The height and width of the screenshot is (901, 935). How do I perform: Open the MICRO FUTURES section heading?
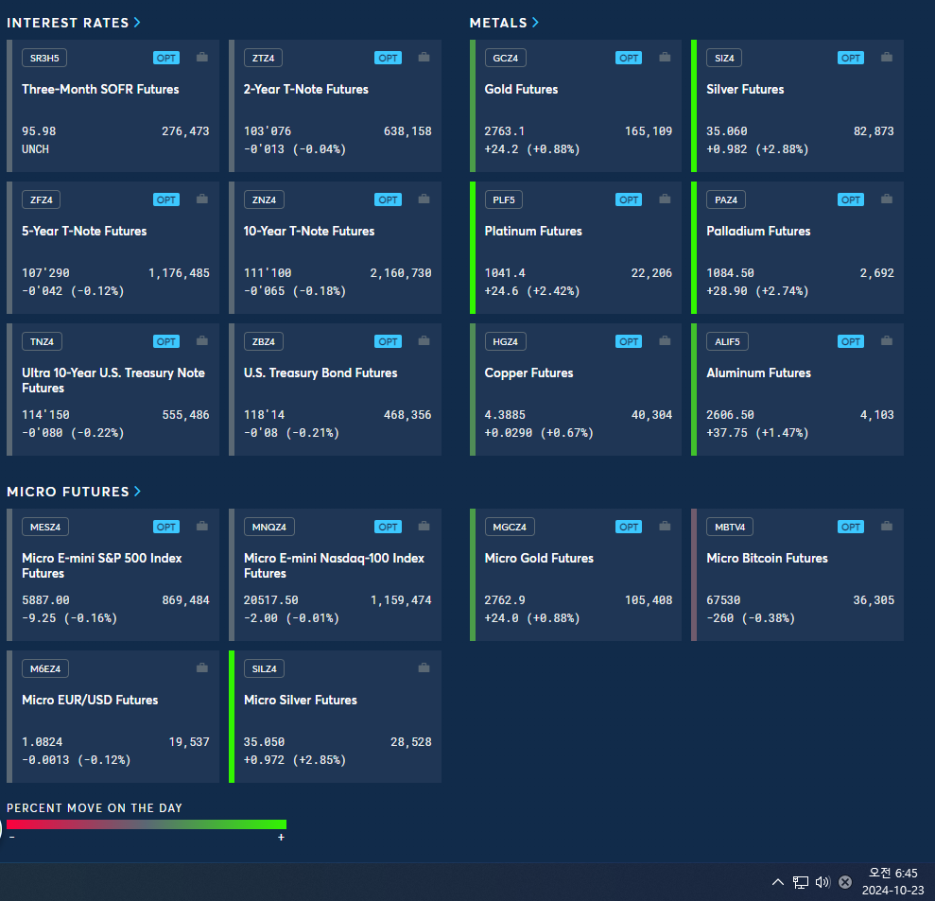pyautogui.click(x=68, y=492)
